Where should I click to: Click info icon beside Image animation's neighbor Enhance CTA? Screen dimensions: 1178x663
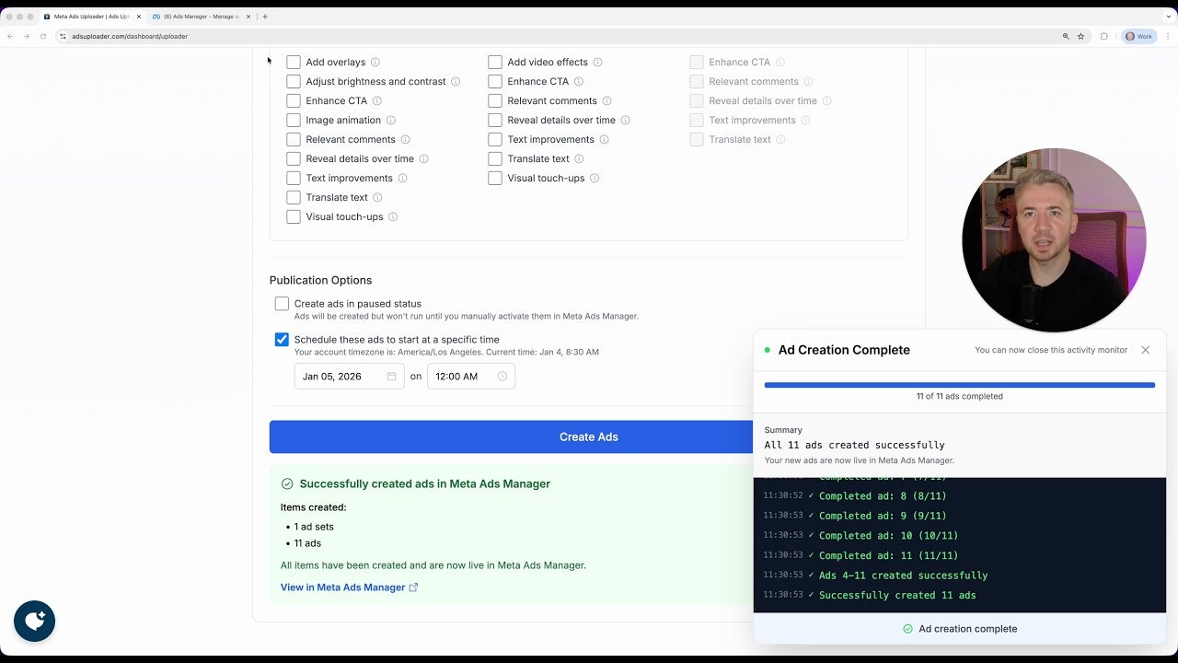click(376, 101)
